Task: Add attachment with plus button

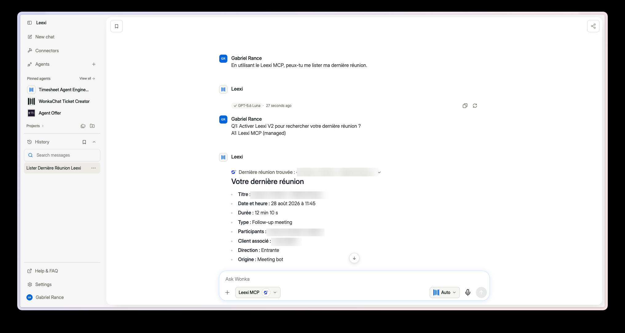Action: tap(227, 292)
